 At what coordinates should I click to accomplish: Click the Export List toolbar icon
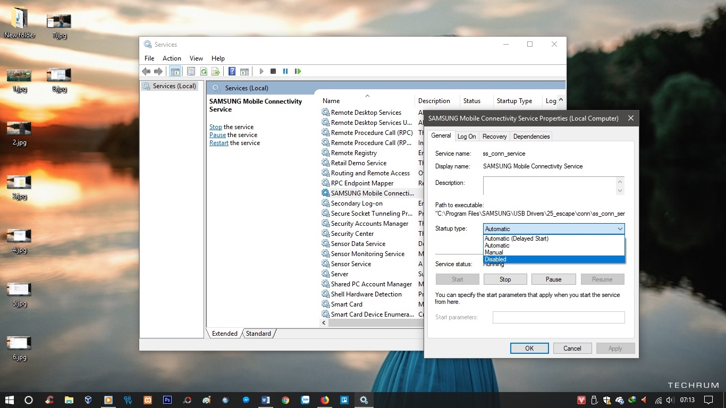coord(216,71)
